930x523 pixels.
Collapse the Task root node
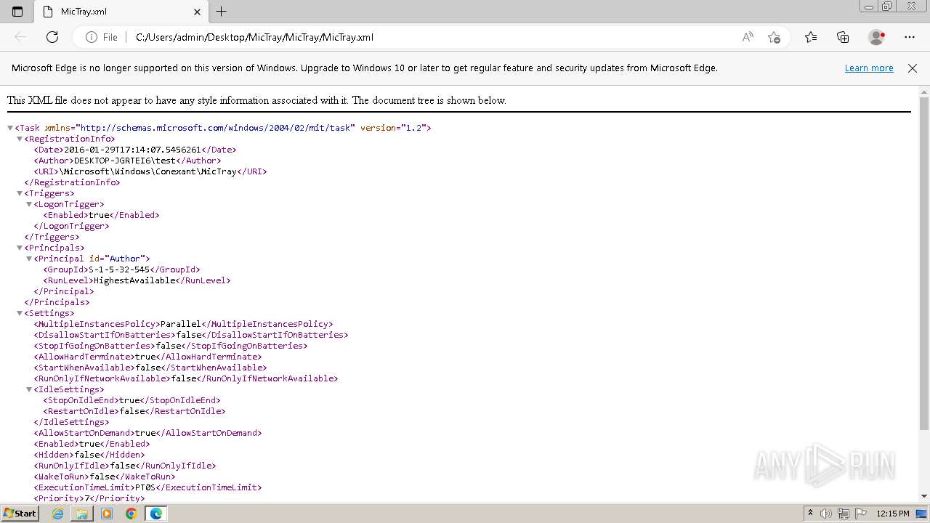click(10, 128)
